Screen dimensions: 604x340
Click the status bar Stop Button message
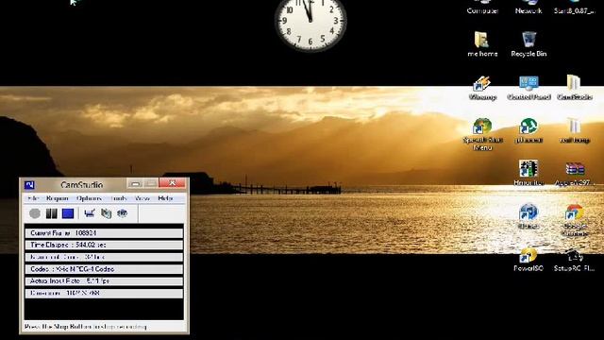pos(86,327)
